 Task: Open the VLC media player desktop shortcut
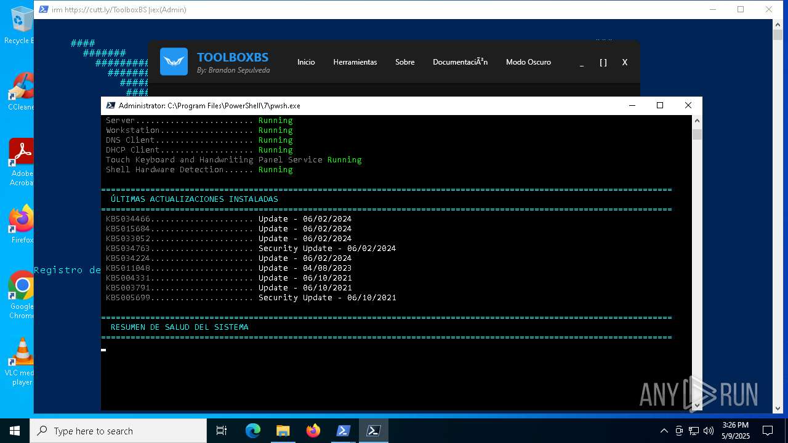[21, 362]
